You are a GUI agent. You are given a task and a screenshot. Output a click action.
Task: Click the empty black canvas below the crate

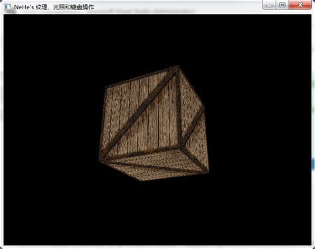157,213
